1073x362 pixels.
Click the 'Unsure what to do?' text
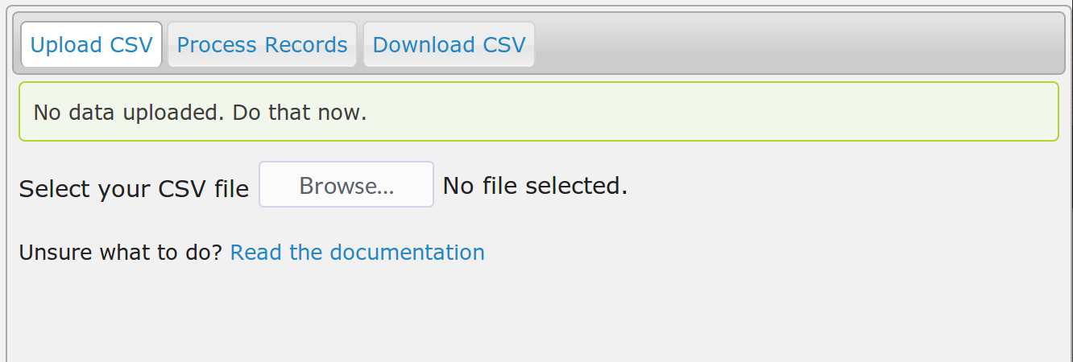(121, 253)
